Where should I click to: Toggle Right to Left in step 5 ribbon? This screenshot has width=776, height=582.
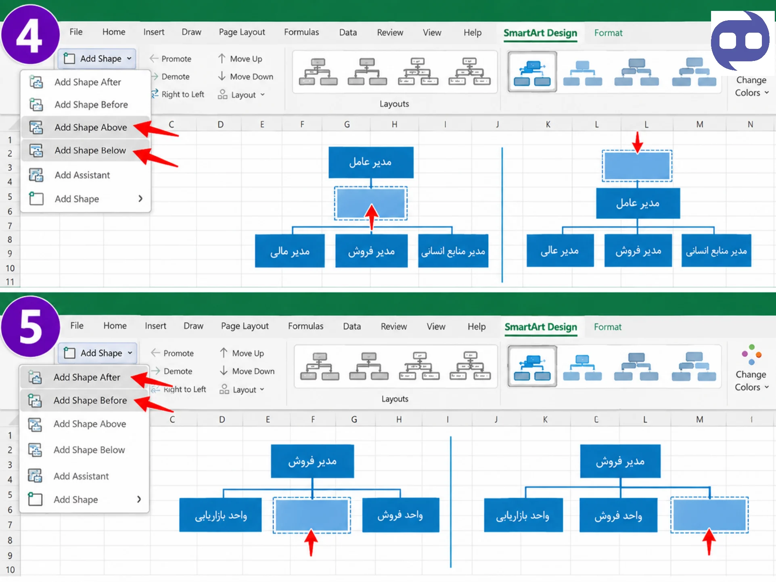pos(179,389)
